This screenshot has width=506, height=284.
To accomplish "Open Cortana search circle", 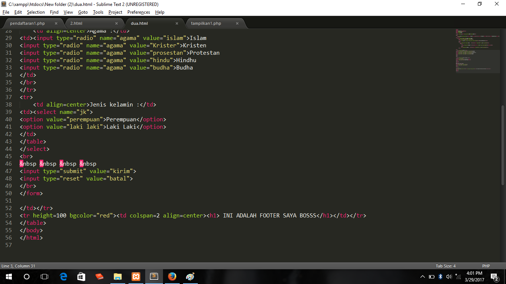I will click(x=27, y=277).
